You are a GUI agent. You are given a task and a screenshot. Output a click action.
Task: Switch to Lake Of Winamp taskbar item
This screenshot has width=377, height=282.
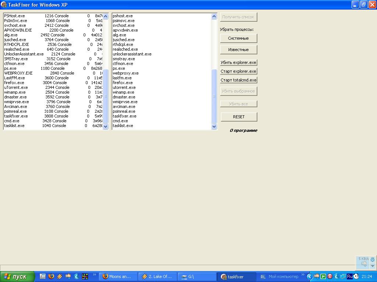click(x=157, y=276)
